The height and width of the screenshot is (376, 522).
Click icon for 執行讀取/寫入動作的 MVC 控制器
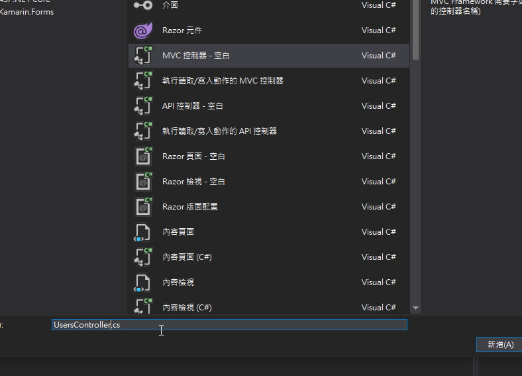click(x=143, y=81)
